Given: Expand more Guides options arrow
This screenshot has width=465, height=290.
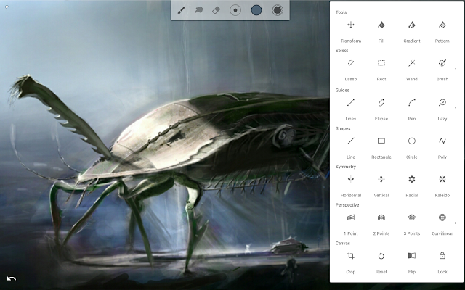Looking at the screenshot, I should tap(456, 108).
